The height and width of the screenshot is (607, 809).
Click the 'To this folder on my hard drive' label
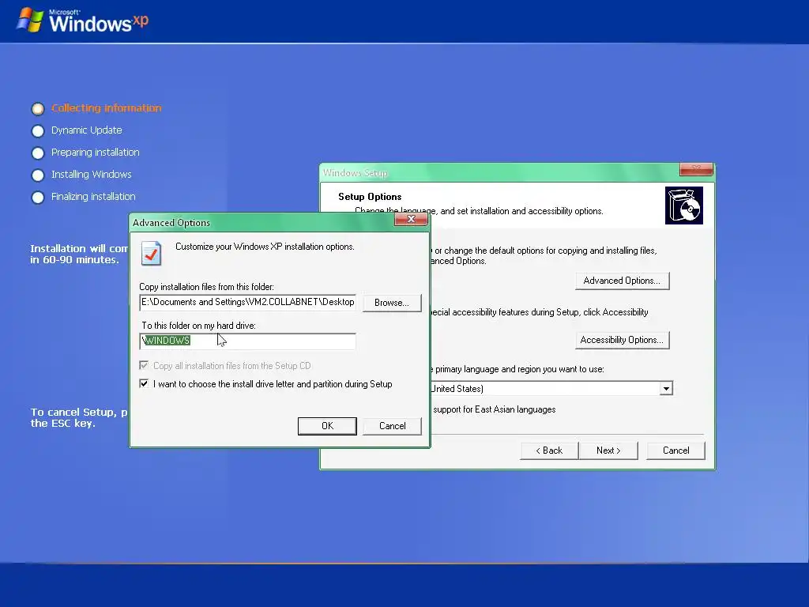(198, 326)
